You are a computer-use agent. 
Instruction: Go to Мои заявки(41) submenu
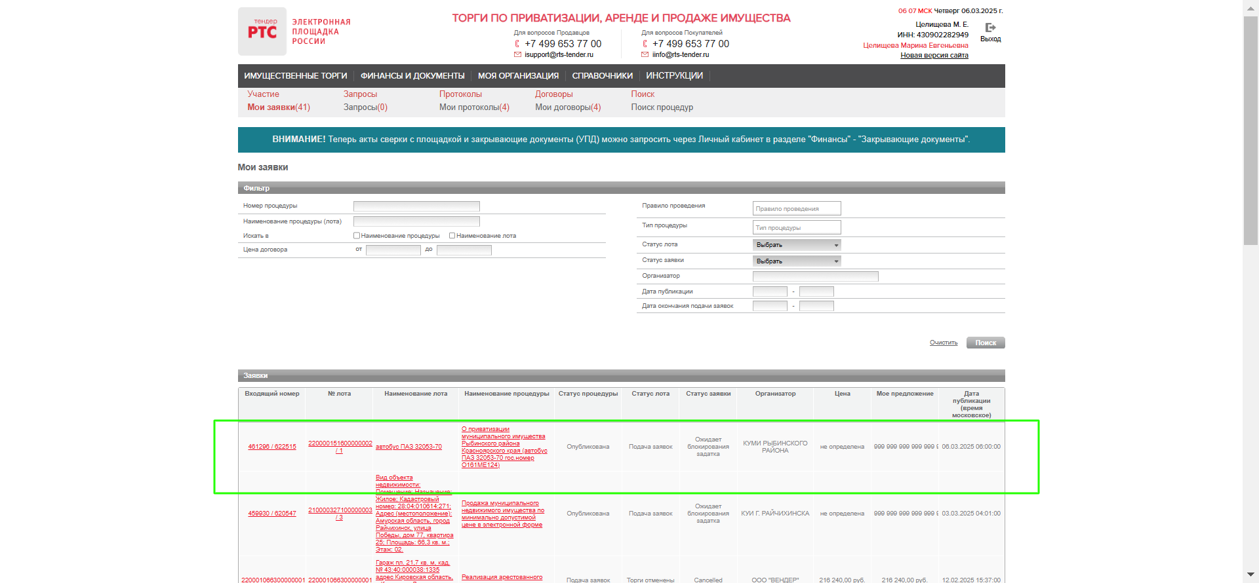click(279, 107)
